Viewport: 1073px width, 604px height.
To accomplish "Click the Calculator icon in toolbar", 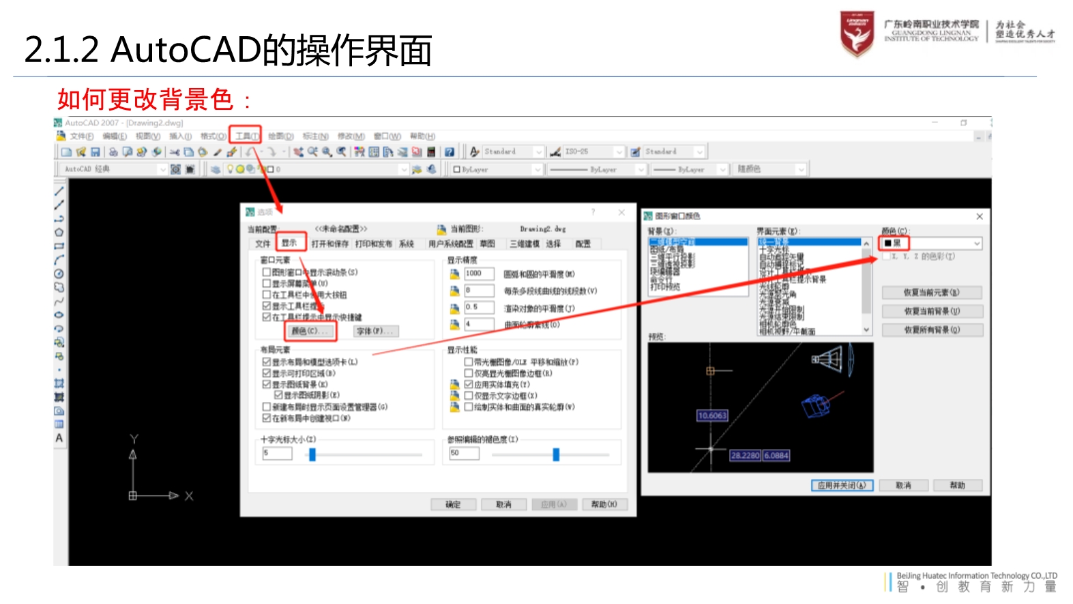I will pos(431,152).
